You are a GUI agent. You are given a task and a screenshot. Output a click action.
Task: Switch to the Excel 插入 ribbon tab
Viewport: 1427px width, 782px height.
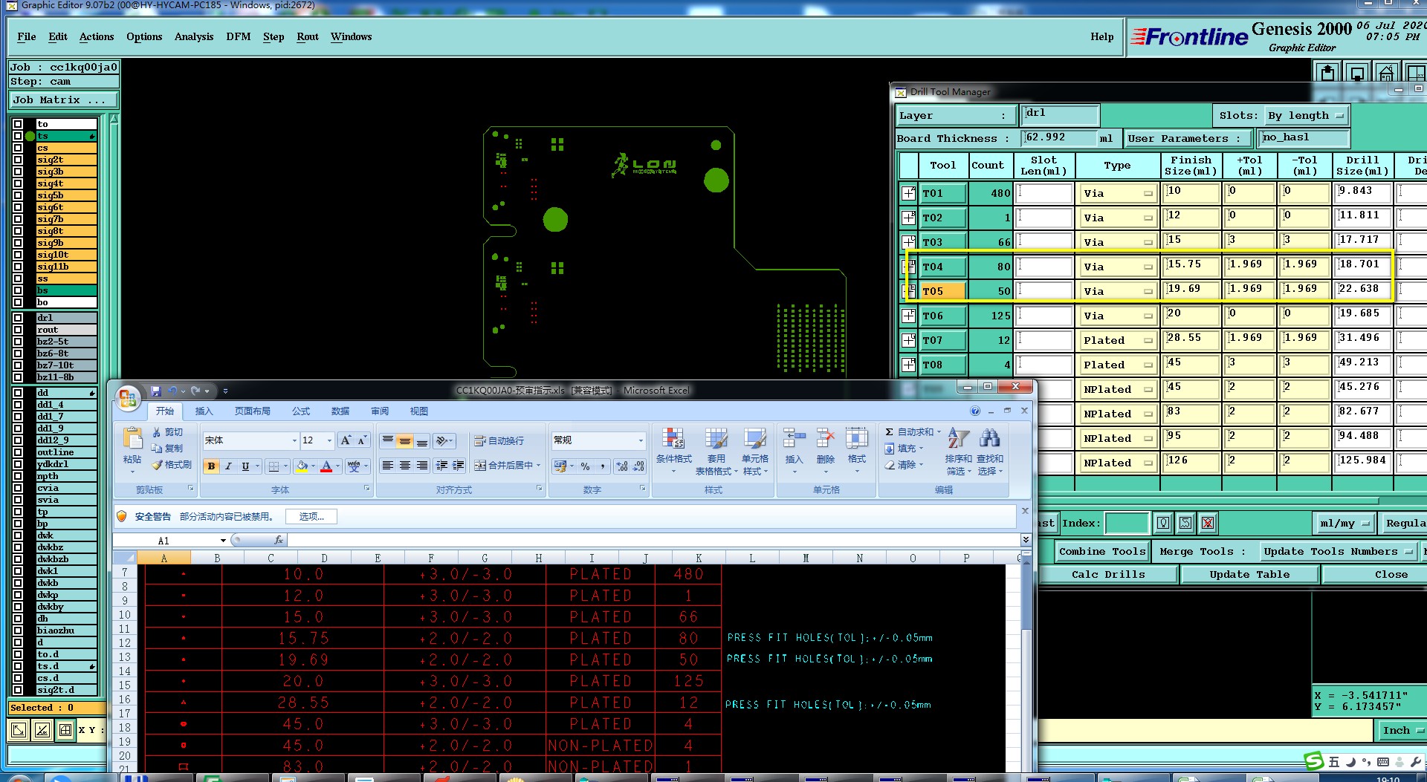[x=204, y=411]
